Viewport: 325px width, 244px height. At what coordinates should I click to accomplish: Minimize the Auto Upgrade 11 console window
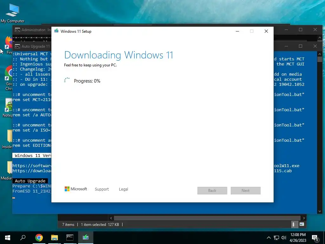[x=286, y=46]
